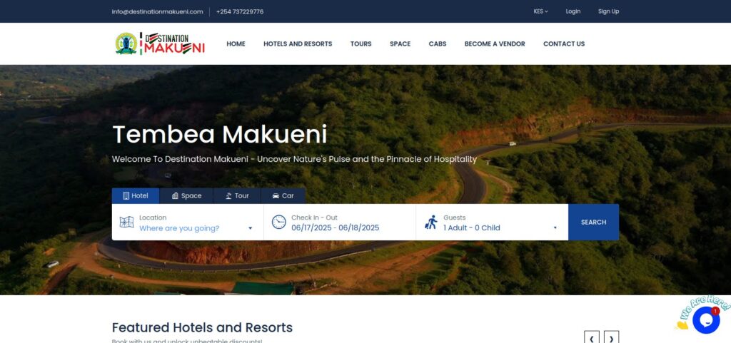Show next featured hotels with right arrow

click(611, 338)
